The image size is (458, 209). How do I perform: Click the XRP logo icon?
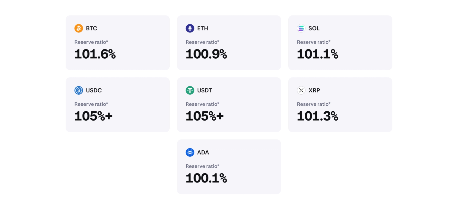(301, 90)
